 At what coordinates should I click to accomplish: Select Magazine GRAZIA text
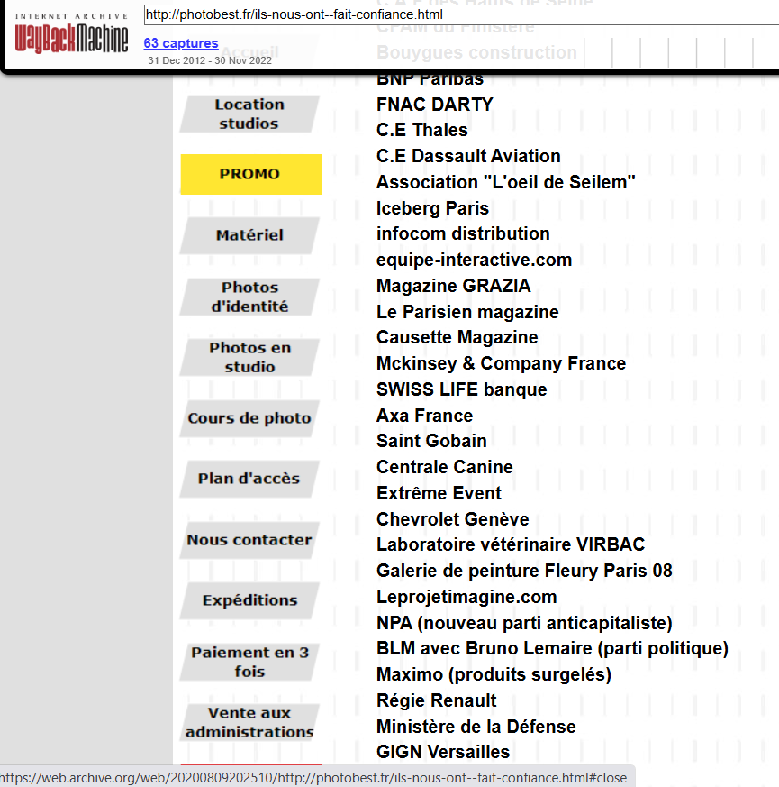pyautogui.click(x=454, y=286)
